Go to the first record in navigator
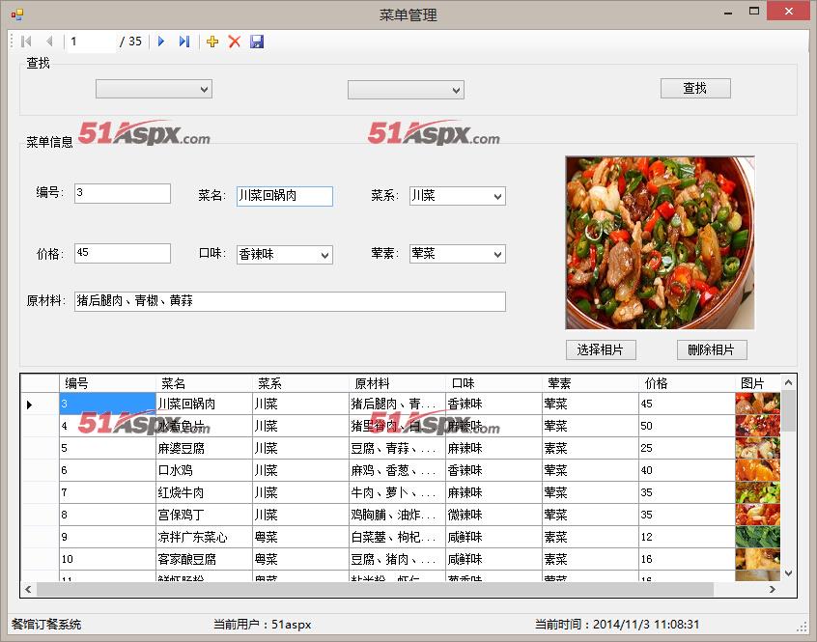 pyautogui.click(x=26, y=42)
